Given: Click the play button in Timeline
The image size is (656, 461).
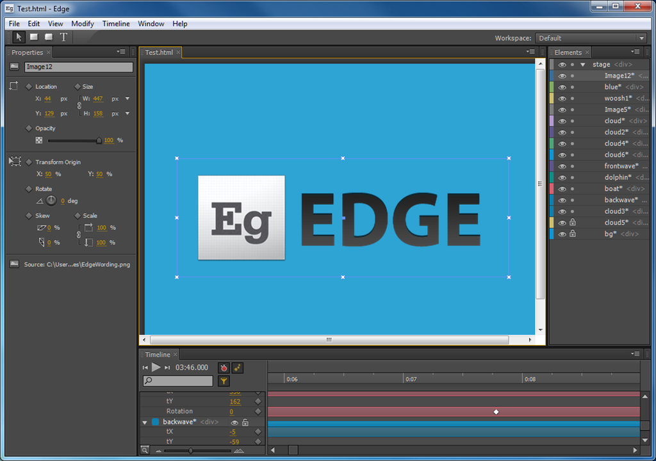Looking at the screenshot, I should (156, 368).
